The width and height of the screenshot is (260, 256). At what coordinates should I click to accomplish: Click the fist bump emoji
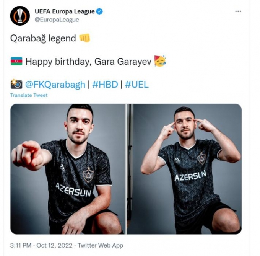coord(85,38)
